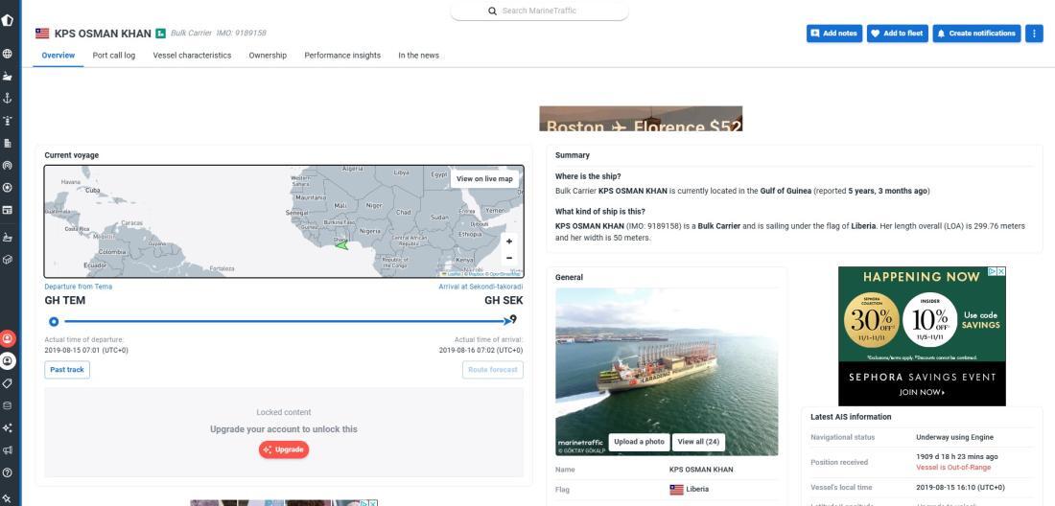Click View on live map button
Screen dimensions: 1055x506
pos(484,178)
